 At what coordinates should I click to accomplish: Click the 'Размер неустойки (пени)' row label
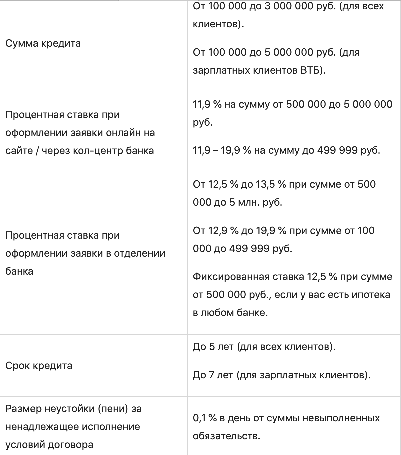coord(73,427)
